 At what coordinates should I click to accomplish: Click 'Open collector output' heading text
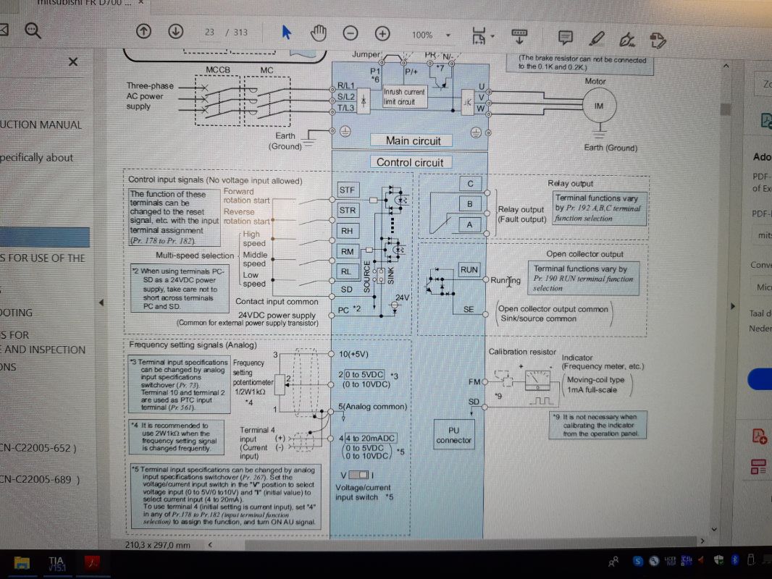tap(584, 254)
